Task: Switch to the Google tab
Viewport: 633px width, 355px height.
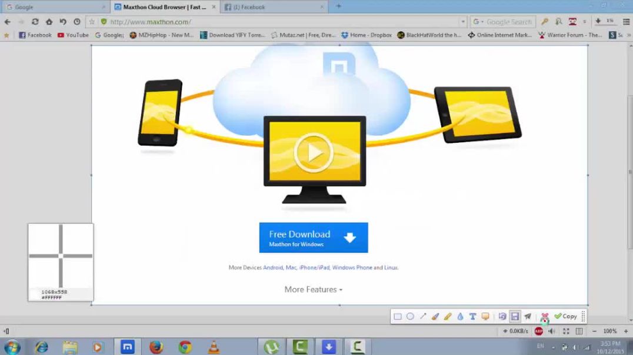Action: click(56, 7)
